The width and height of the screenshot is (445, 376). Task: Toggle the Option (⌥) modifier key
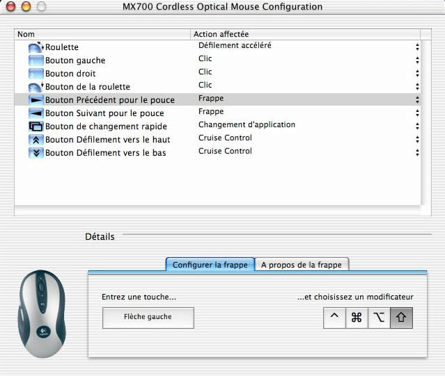(x=379, y=318)
